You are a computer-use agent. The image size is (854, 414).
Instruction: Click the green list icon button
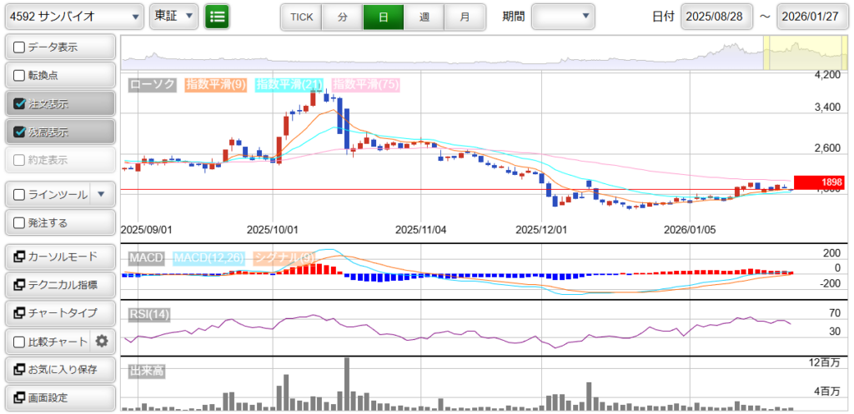coord(217,16)
